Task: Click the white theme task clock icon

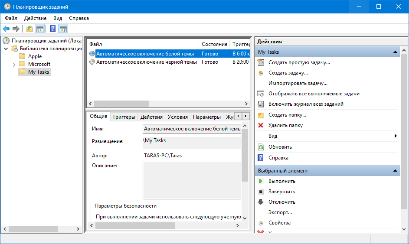Action: click(92, 54)
